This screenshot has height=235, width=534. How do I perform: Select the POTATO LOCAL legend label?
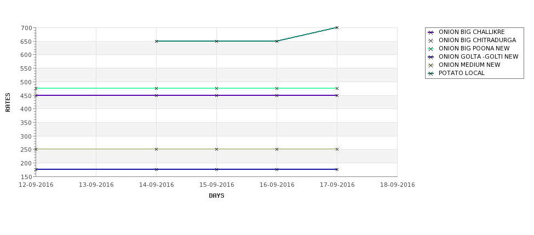[462, 73]
